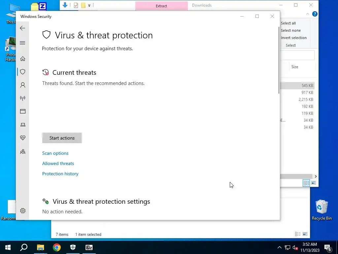Open Firewall & network protection icon

tap(23, 98)
